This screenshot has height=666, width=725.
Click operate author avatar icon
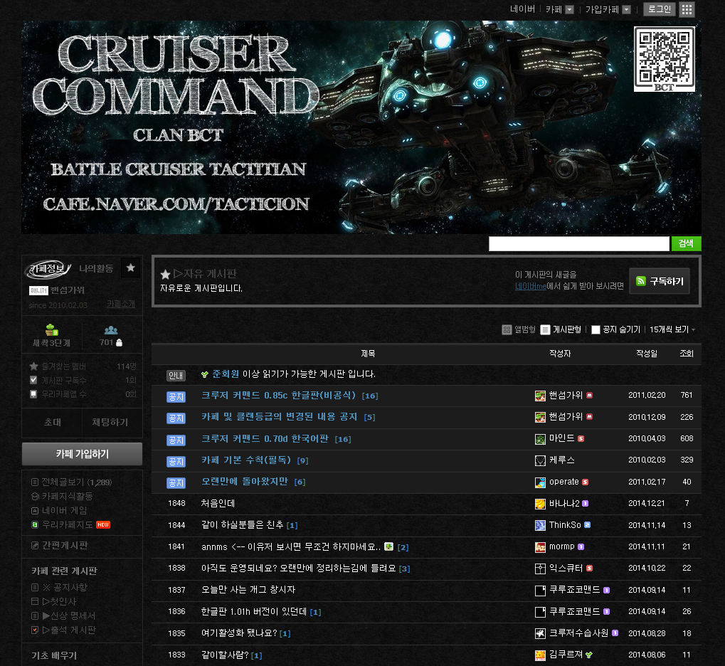pyautogui.click(x=540, y=482)
